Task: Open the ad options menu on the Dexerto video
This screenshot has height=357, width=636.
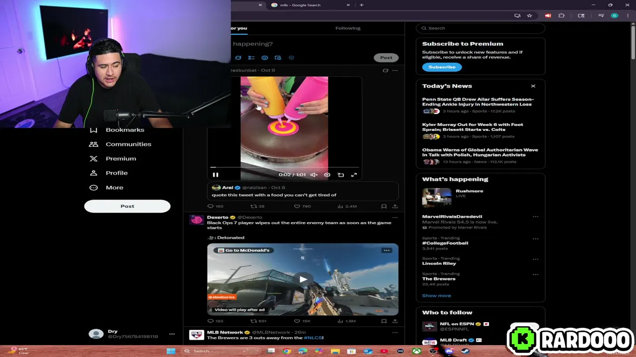Action: tap(387, 250)
